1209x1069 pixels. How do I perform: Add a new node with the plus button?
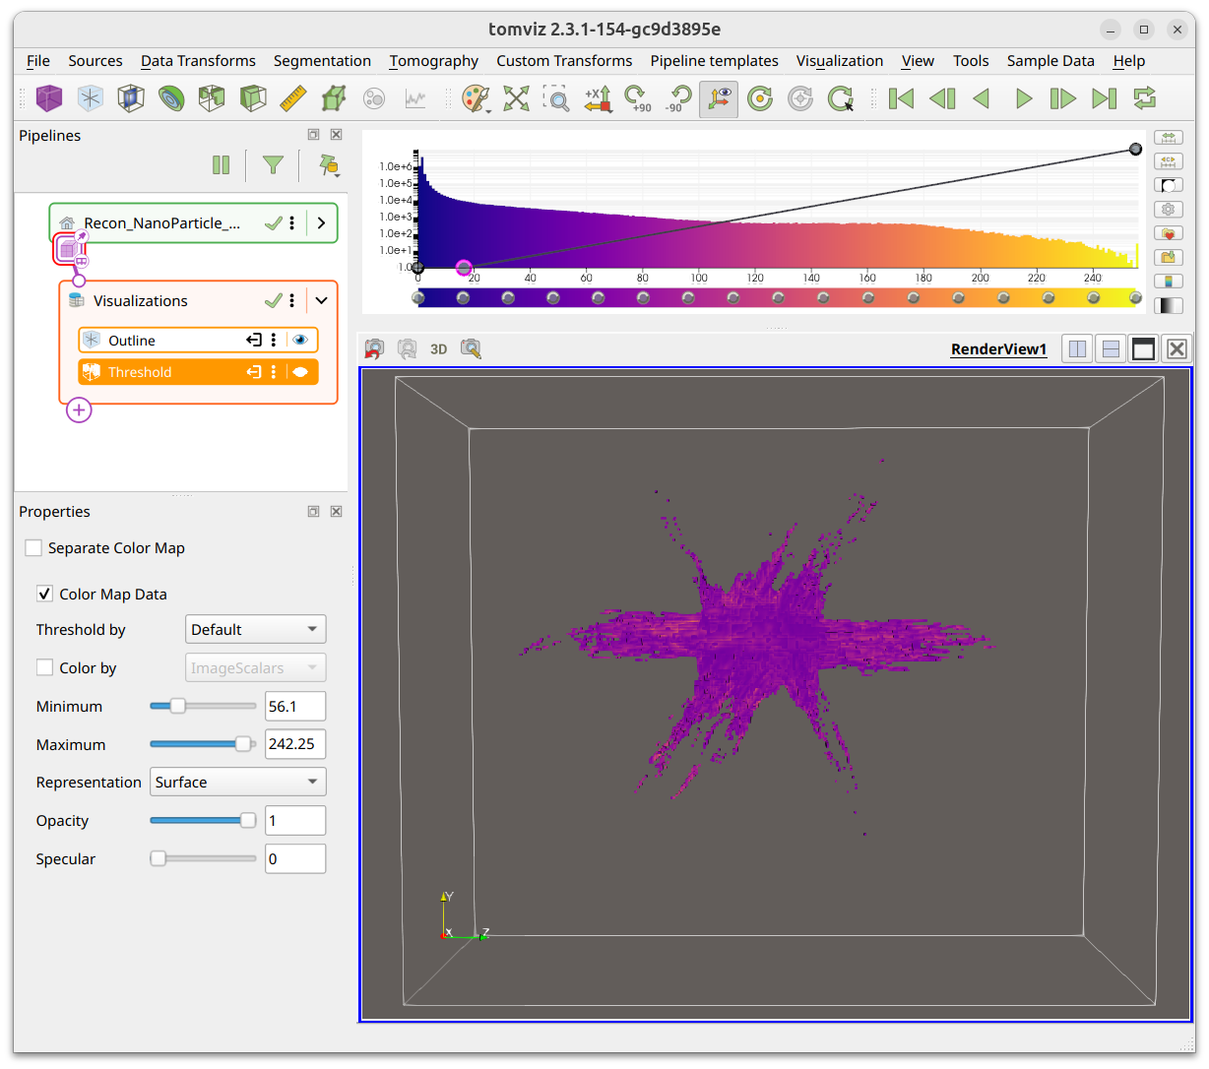point(79,410)
